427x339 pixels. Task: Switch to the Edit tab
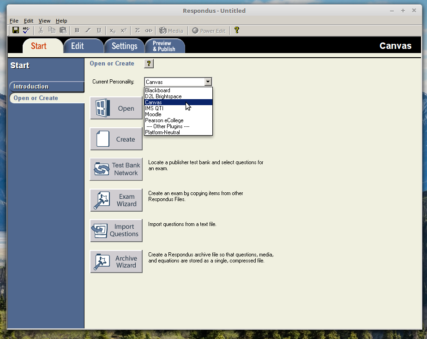pos(83,46)
